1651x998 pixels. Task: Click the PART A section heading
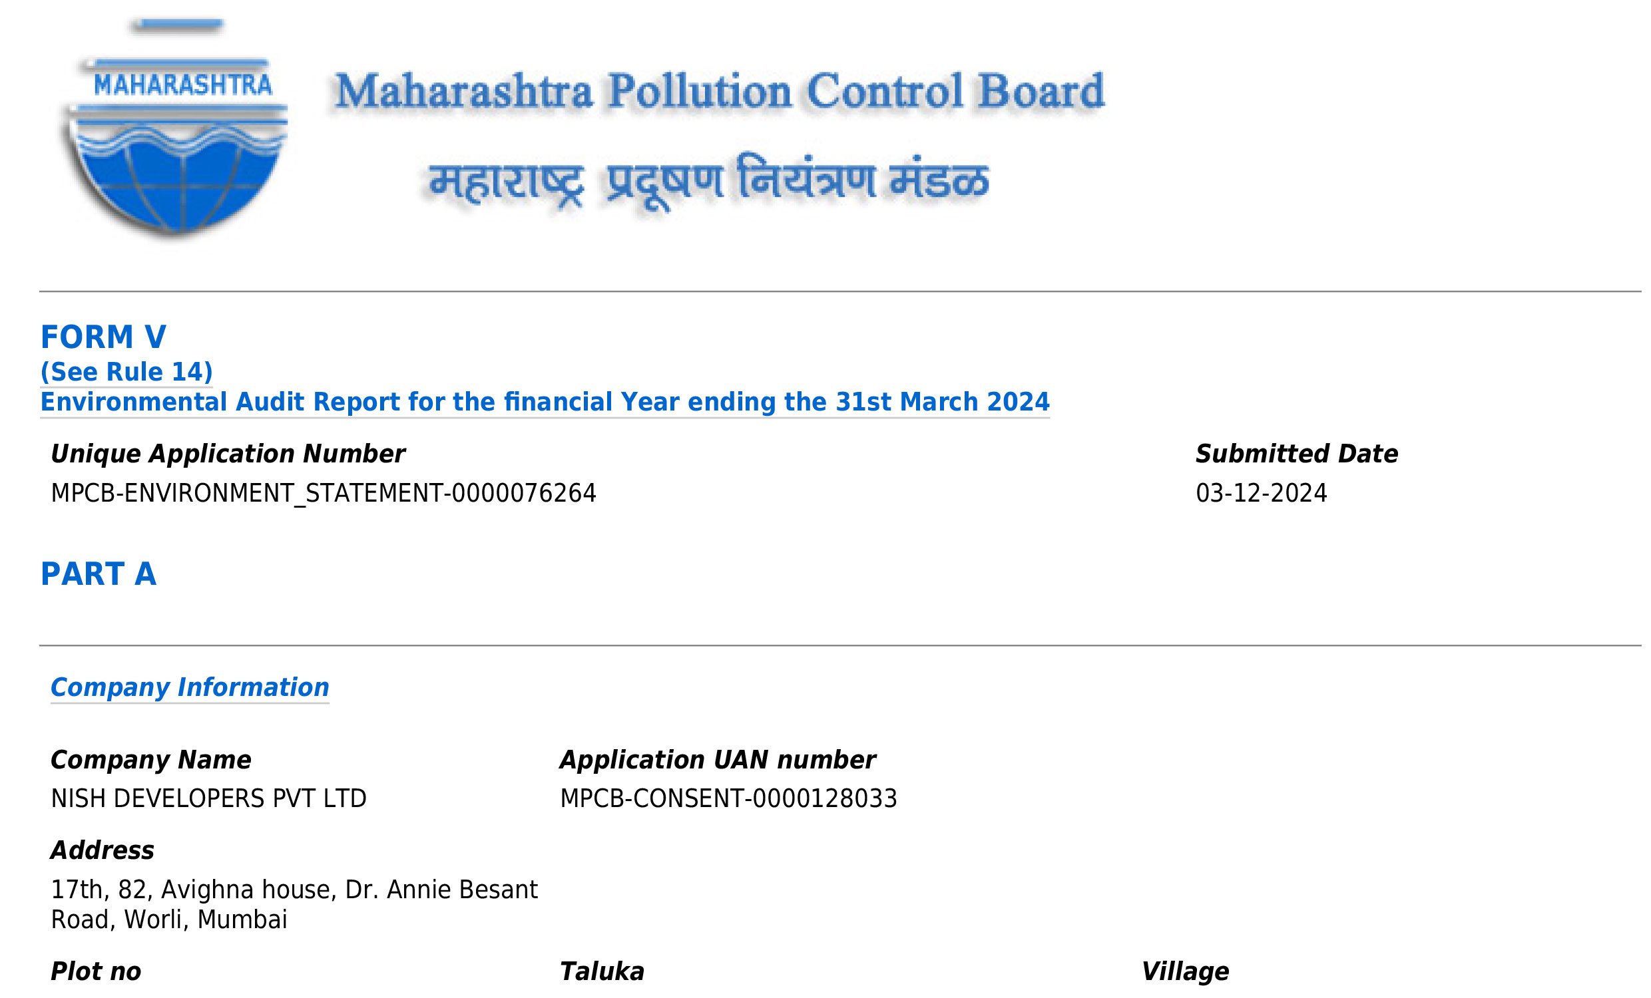point(99,574)
